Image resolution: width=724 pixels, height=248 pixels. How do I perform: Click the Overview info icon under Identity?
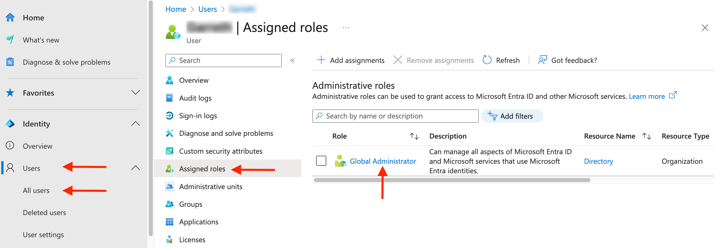point(10,145)
